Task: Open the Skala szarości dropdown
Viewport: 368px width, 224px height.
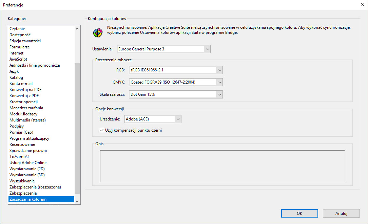Action: [176, 94]
